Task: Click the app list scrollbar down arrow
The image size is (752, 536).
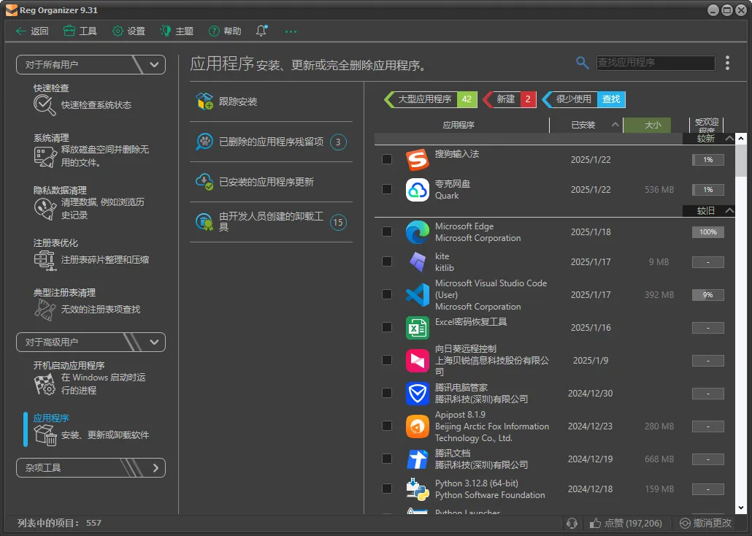Action: [741, 508]
